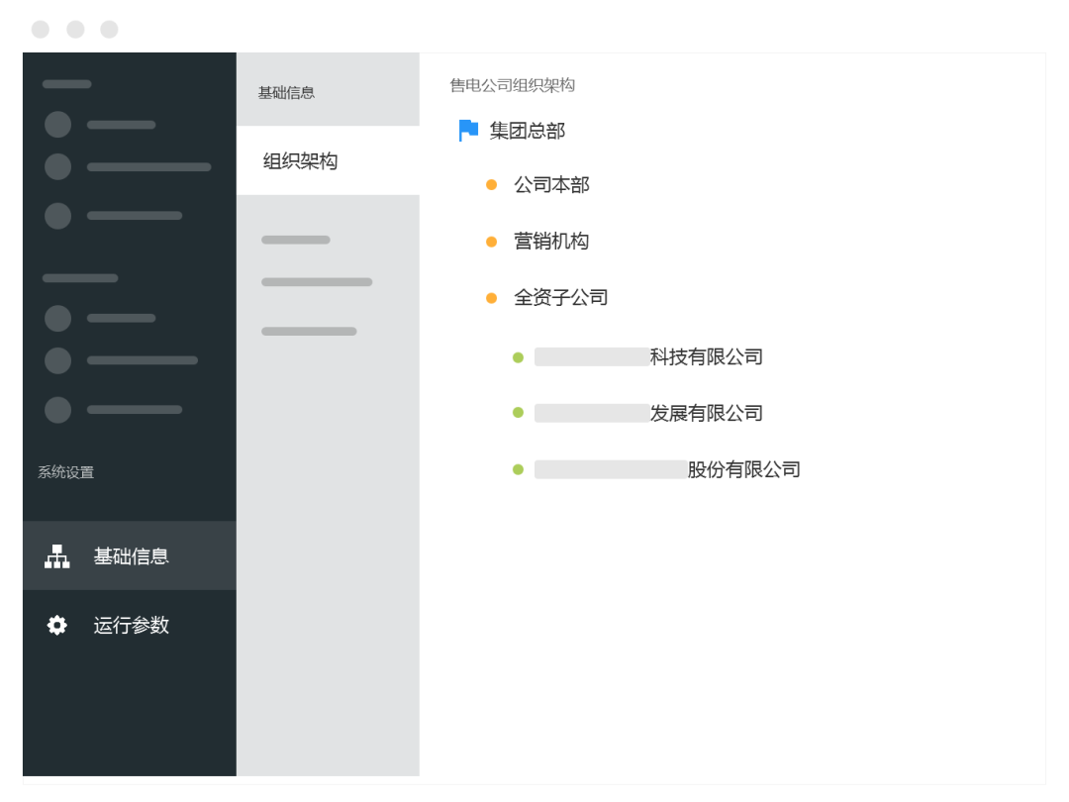Click the orange dot beside 公司本部
This screenshot has width=1069, height=802.
(491, 185)
